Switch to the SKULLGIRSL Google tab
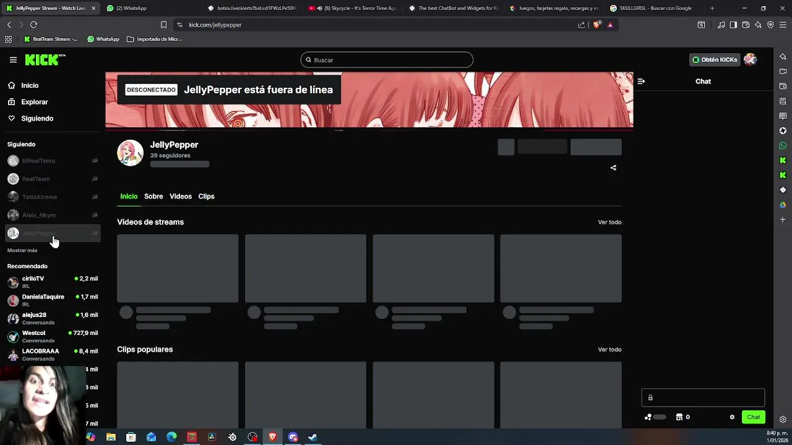The height and width of the screenshot is (445, 792). tap(656, 8)
